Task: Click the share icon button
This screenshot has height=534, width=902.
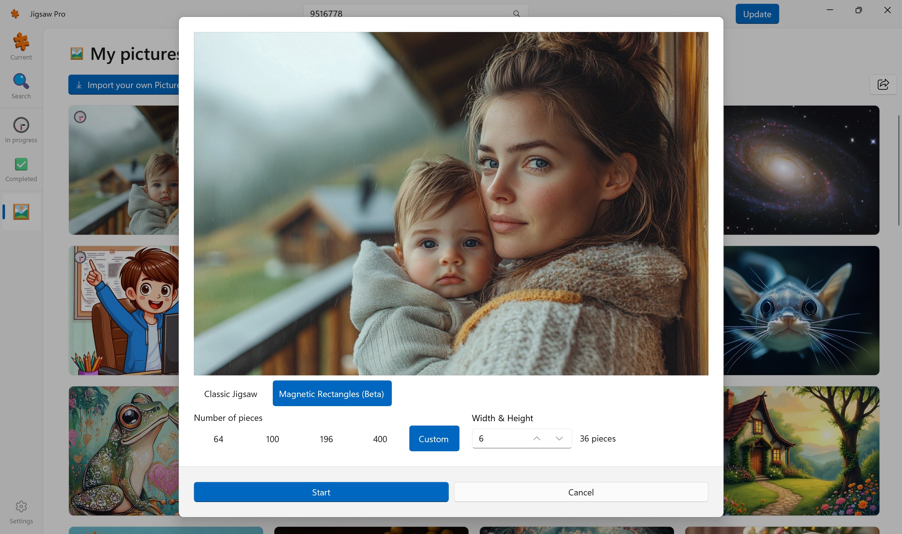Action: tap(883, 85)
